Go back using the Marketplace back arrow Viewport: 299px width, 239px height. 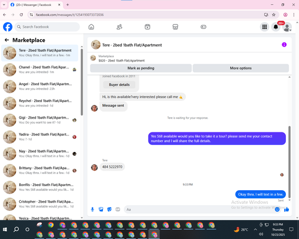click(7, 40)
